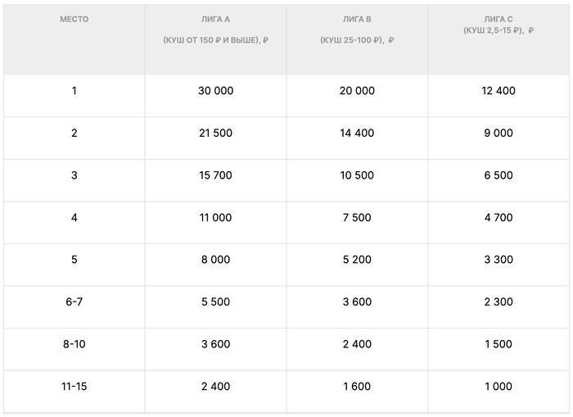Viewport: 573px width, 417px height.
Task: Click the 4 700 cell in Лига C
Action: 499,218
